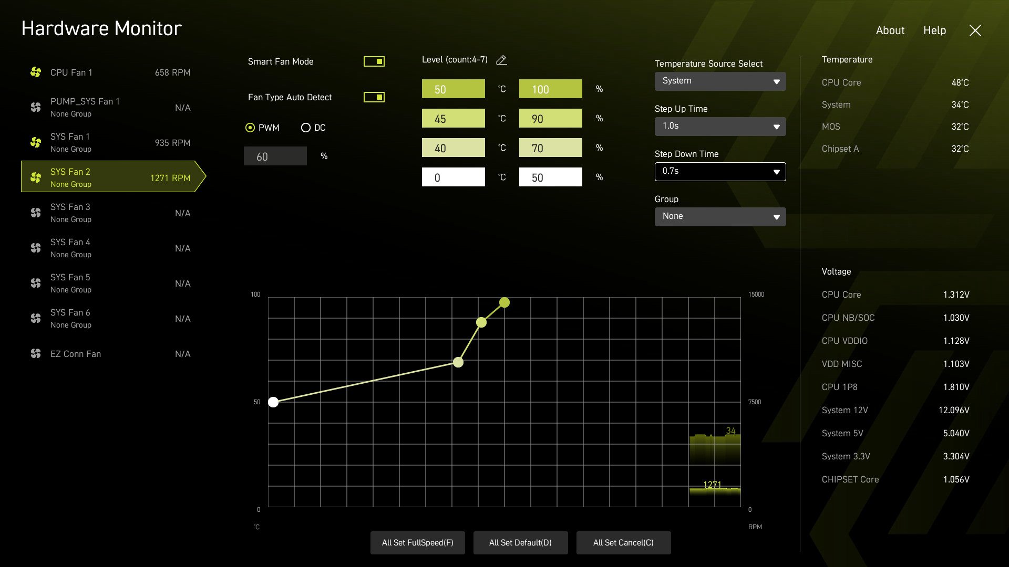The height and width of the screenshot is (567, 1009).
Task: Click the SYS Fan 1 fan icon
Action: [x=36, y=143]
